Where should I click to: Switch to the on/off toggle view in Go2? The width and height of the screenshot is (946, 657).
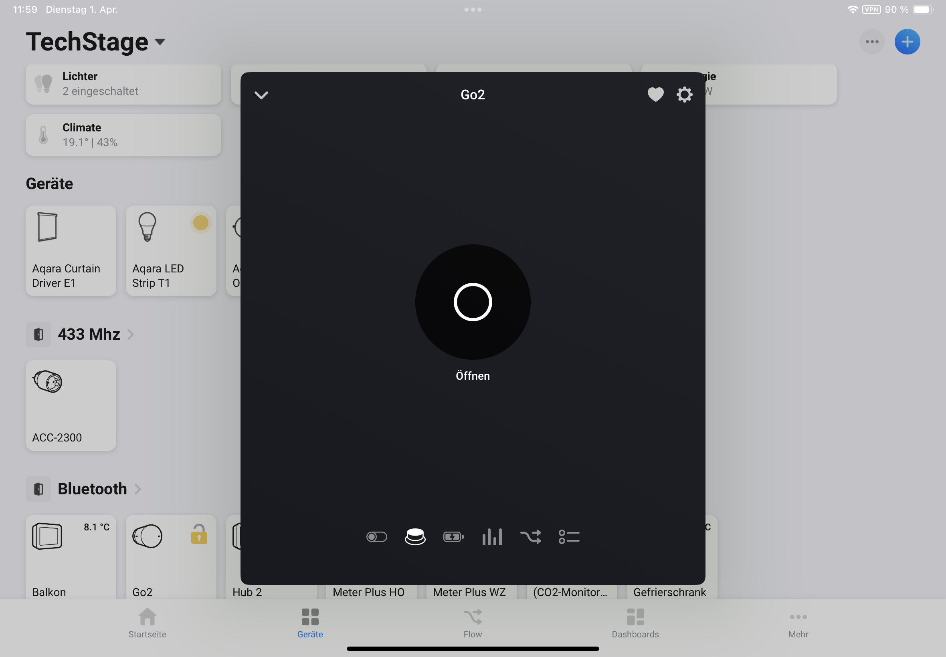tap(376, 537)
